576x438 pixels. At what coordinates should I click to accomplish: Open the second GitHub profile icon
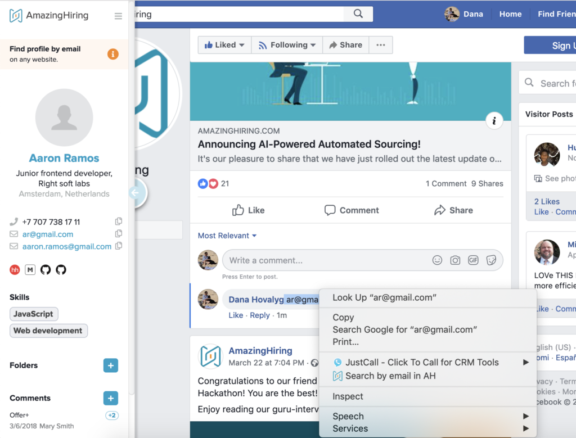[x=61, y=270]
